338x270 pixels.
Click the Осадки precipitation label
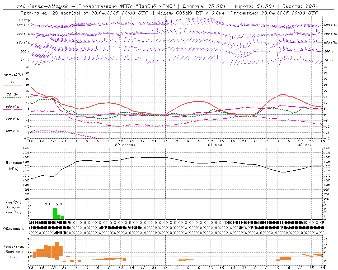tap(14, 207)
